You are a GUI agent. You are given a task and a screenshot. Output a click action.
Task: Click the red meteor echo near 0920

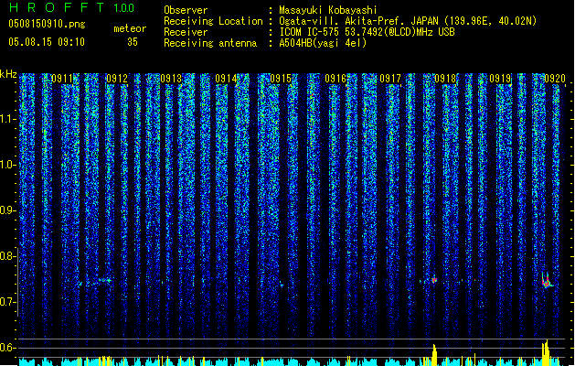[x=547, y=281]
